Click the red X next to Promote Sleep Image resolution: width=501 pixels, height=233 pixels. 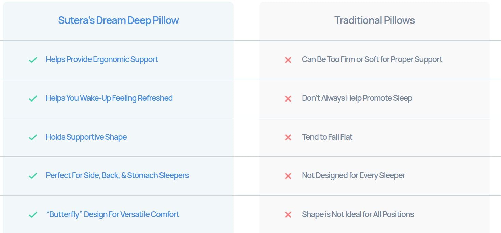pos(288,99)
